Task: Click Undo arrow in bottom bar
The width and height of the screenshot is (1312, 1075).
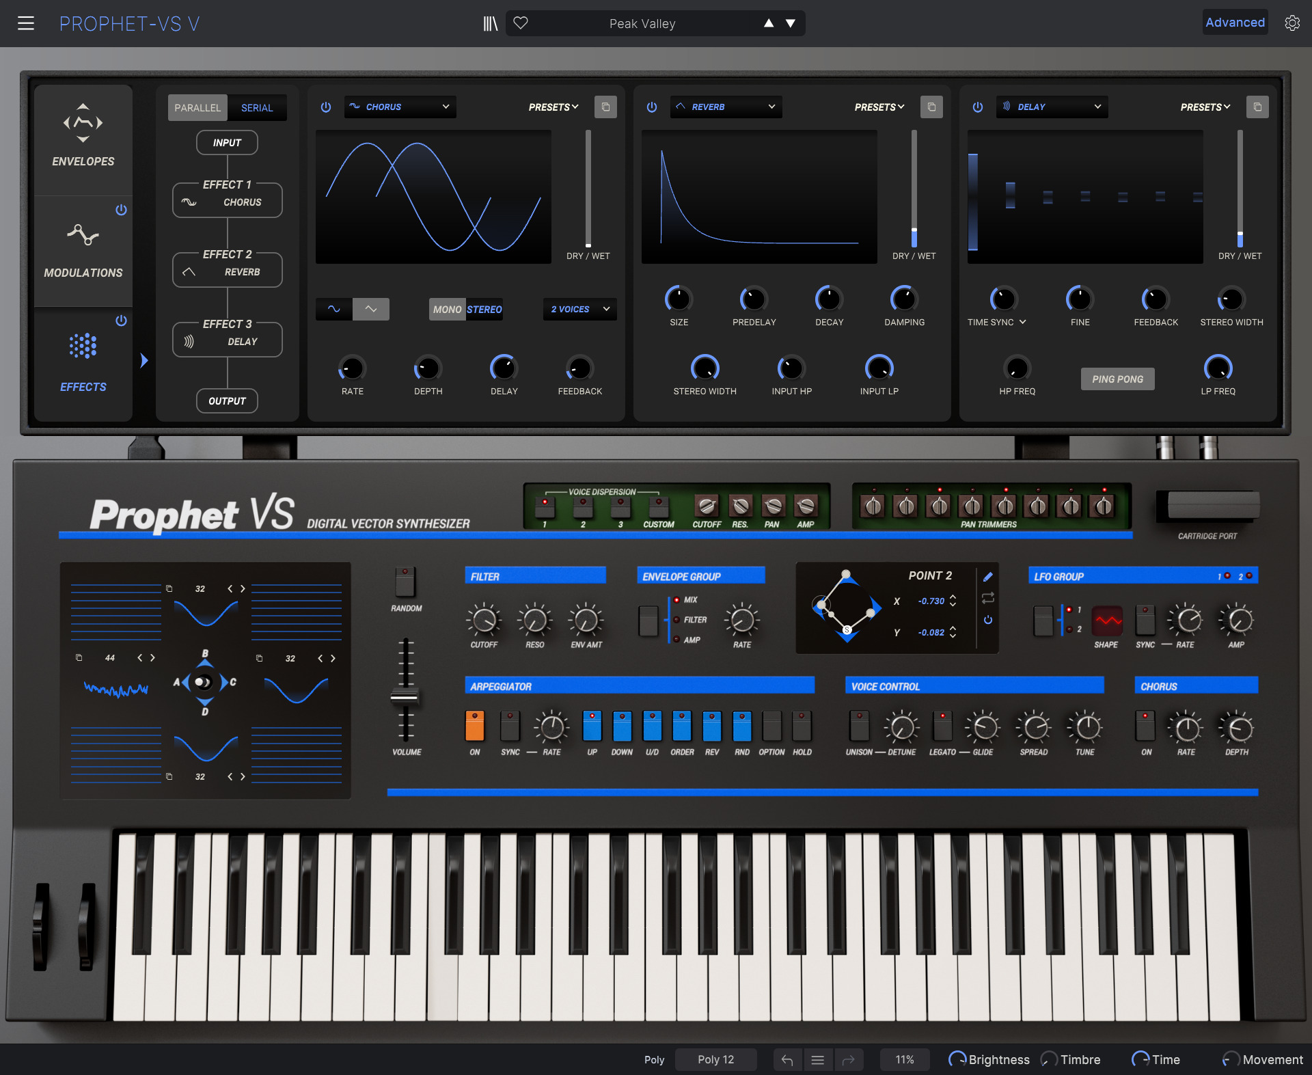Action: [x=787, y=1060]
